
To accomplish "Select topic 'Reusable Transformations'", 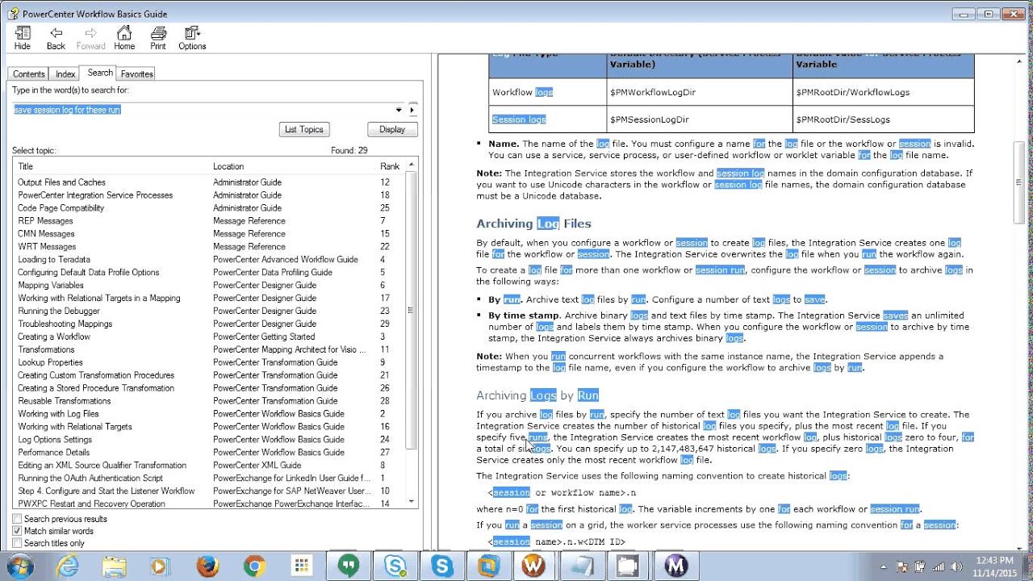I will tap(65, 401).
